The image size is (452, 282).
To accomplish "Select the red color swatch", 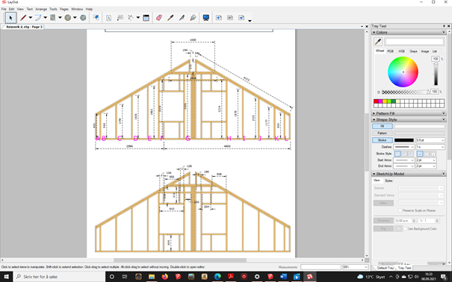I will [376, 101].
